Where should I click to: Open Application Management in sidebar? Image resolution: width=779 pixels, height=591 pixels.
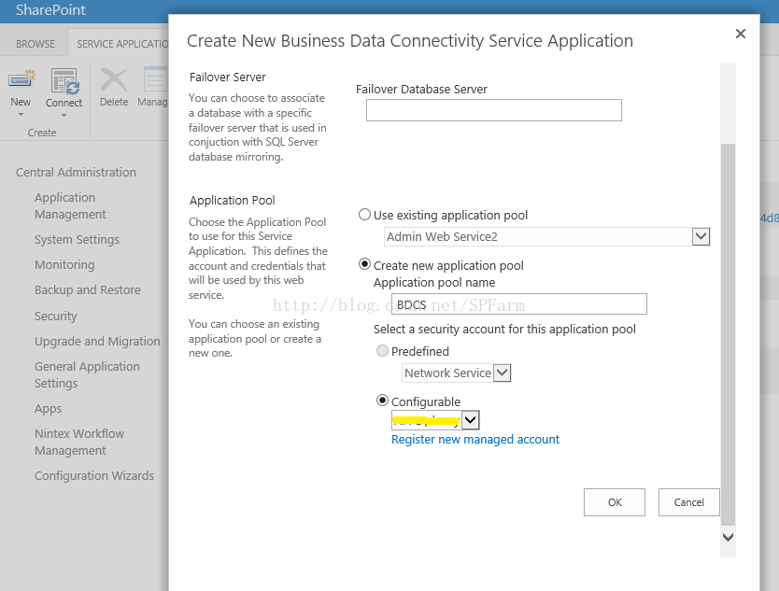70,205
